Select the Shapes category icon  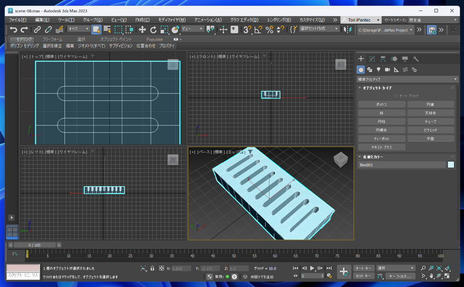(x=369, y=70)
